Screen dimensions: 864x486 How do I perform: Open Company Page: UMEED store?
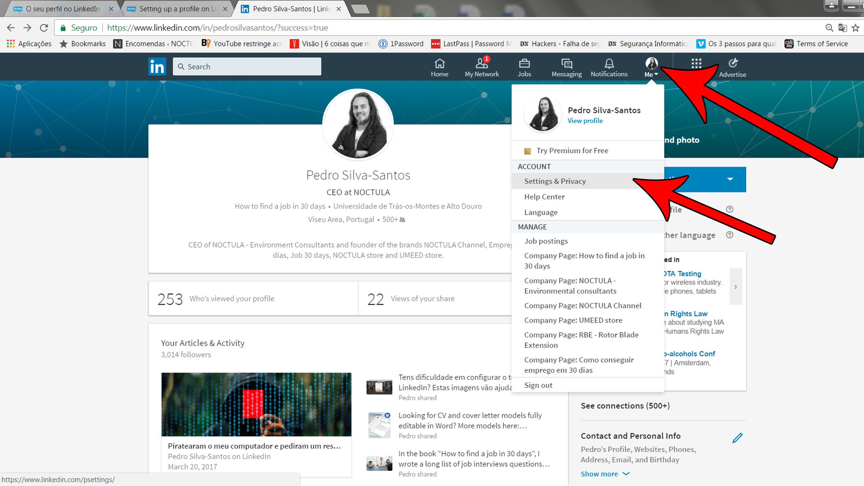588,320
